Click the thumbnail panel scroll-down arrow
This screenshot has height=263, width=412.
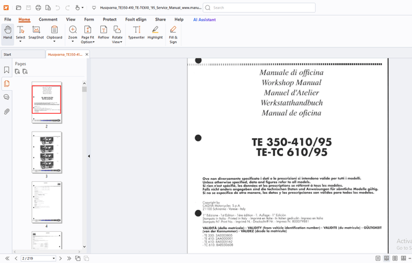[x=84, y=246]
